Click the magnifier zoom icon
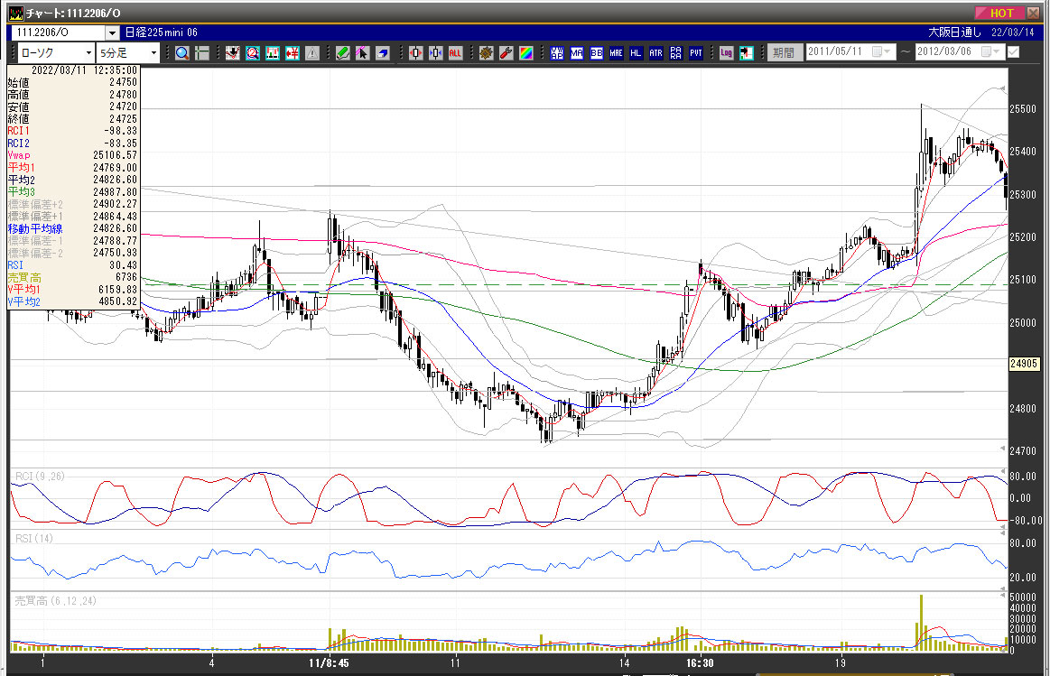 tap(182, 53)
